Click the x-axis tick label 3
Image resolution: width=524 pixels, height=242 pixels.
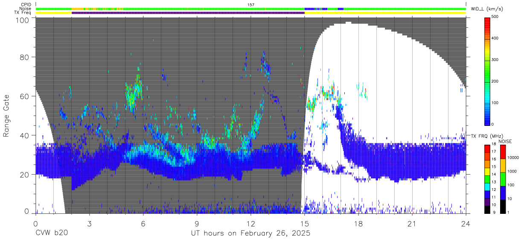pos(89,224)
